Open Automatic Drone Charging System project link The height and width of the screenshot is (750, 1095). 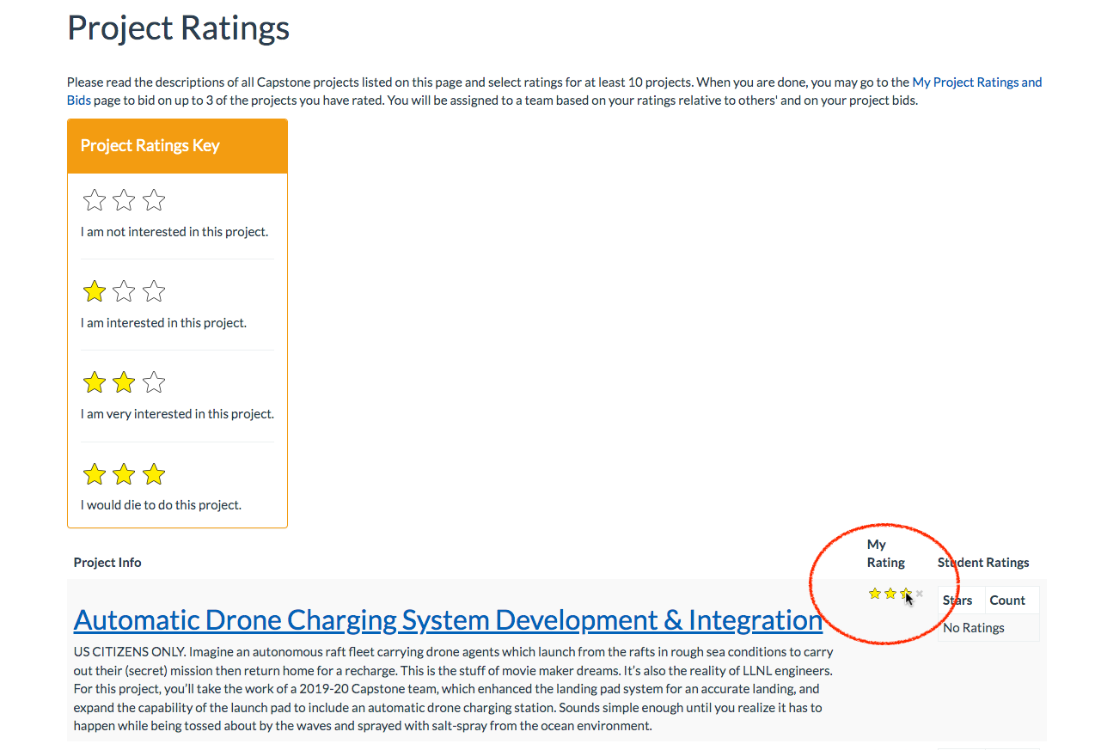(x=448, y=619)
